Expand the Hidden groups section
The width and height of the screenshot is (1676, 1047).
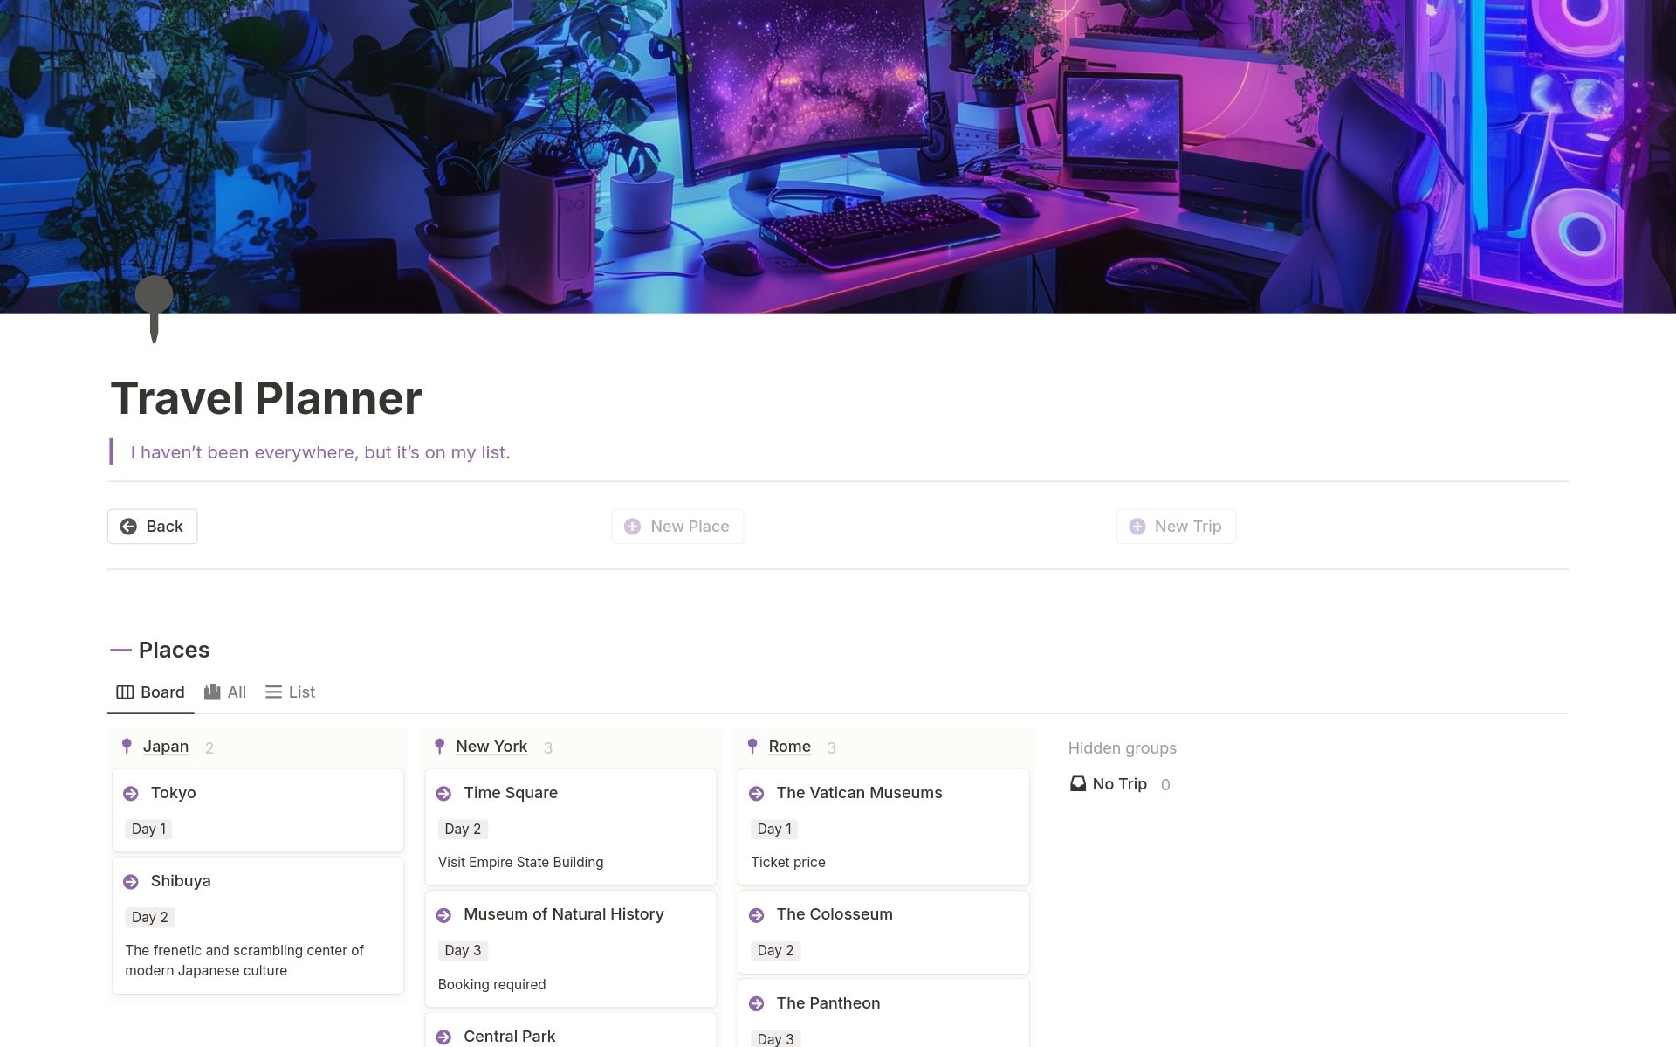1120,747
